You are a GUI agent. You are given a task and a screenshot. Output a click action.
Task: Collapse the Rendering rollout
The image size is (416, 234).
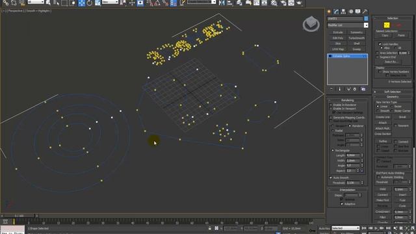(347, 100)
